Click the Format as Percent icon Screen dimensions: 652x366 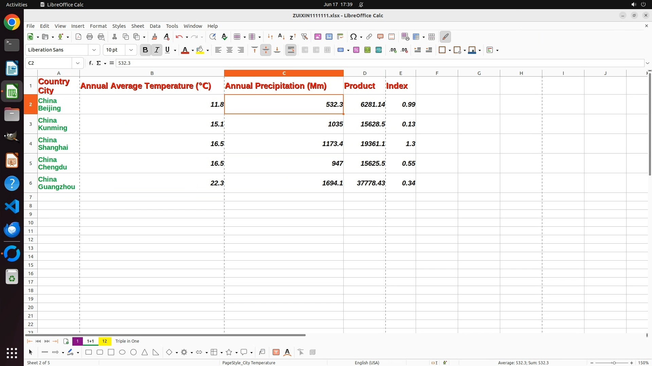[356, 50]
